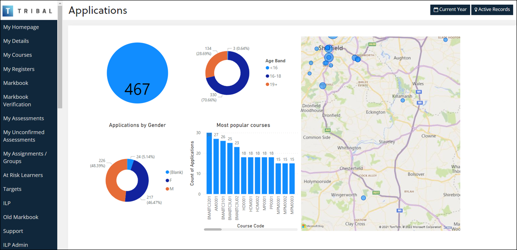Click the M gender legend marker

tap(167, 189)
